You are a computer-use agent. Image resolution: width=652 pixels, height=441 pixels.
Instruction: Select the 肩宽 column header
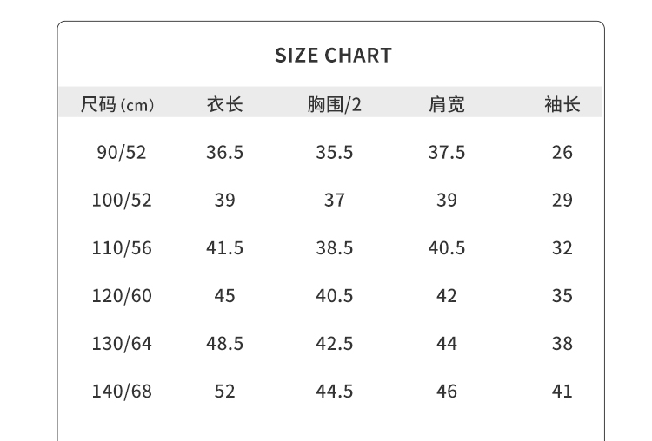coord(447,105)
